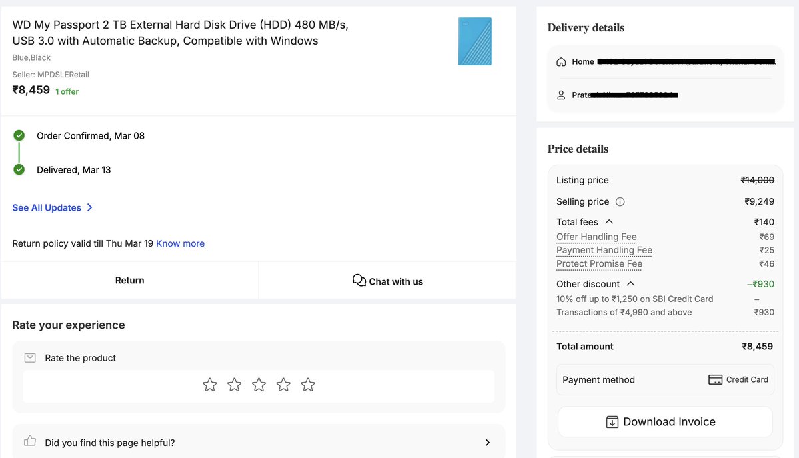
Task: Click the Selling price info icon
Action: pos(620,201)
